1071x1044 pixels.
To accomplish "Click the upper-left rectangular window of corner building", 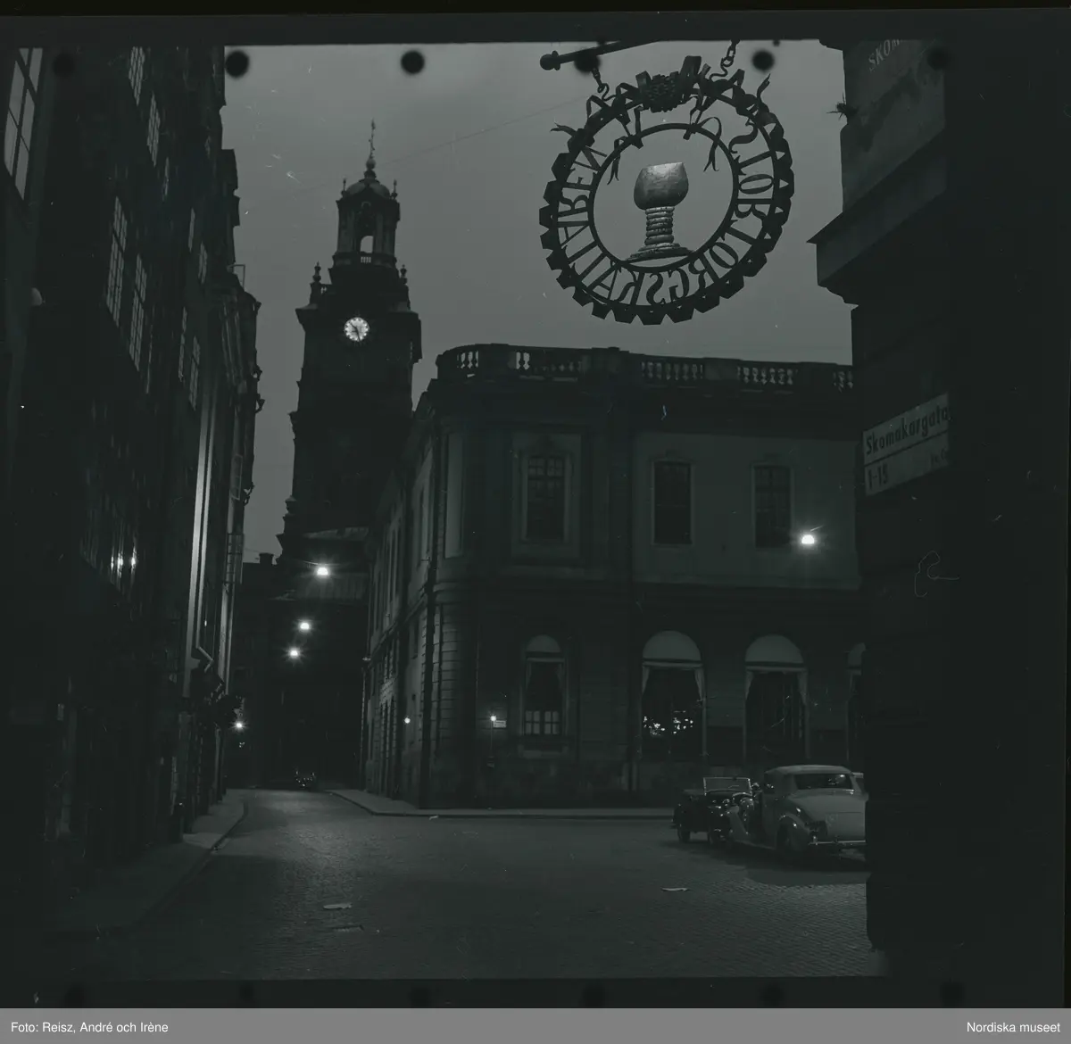I will tap(544, 495).
